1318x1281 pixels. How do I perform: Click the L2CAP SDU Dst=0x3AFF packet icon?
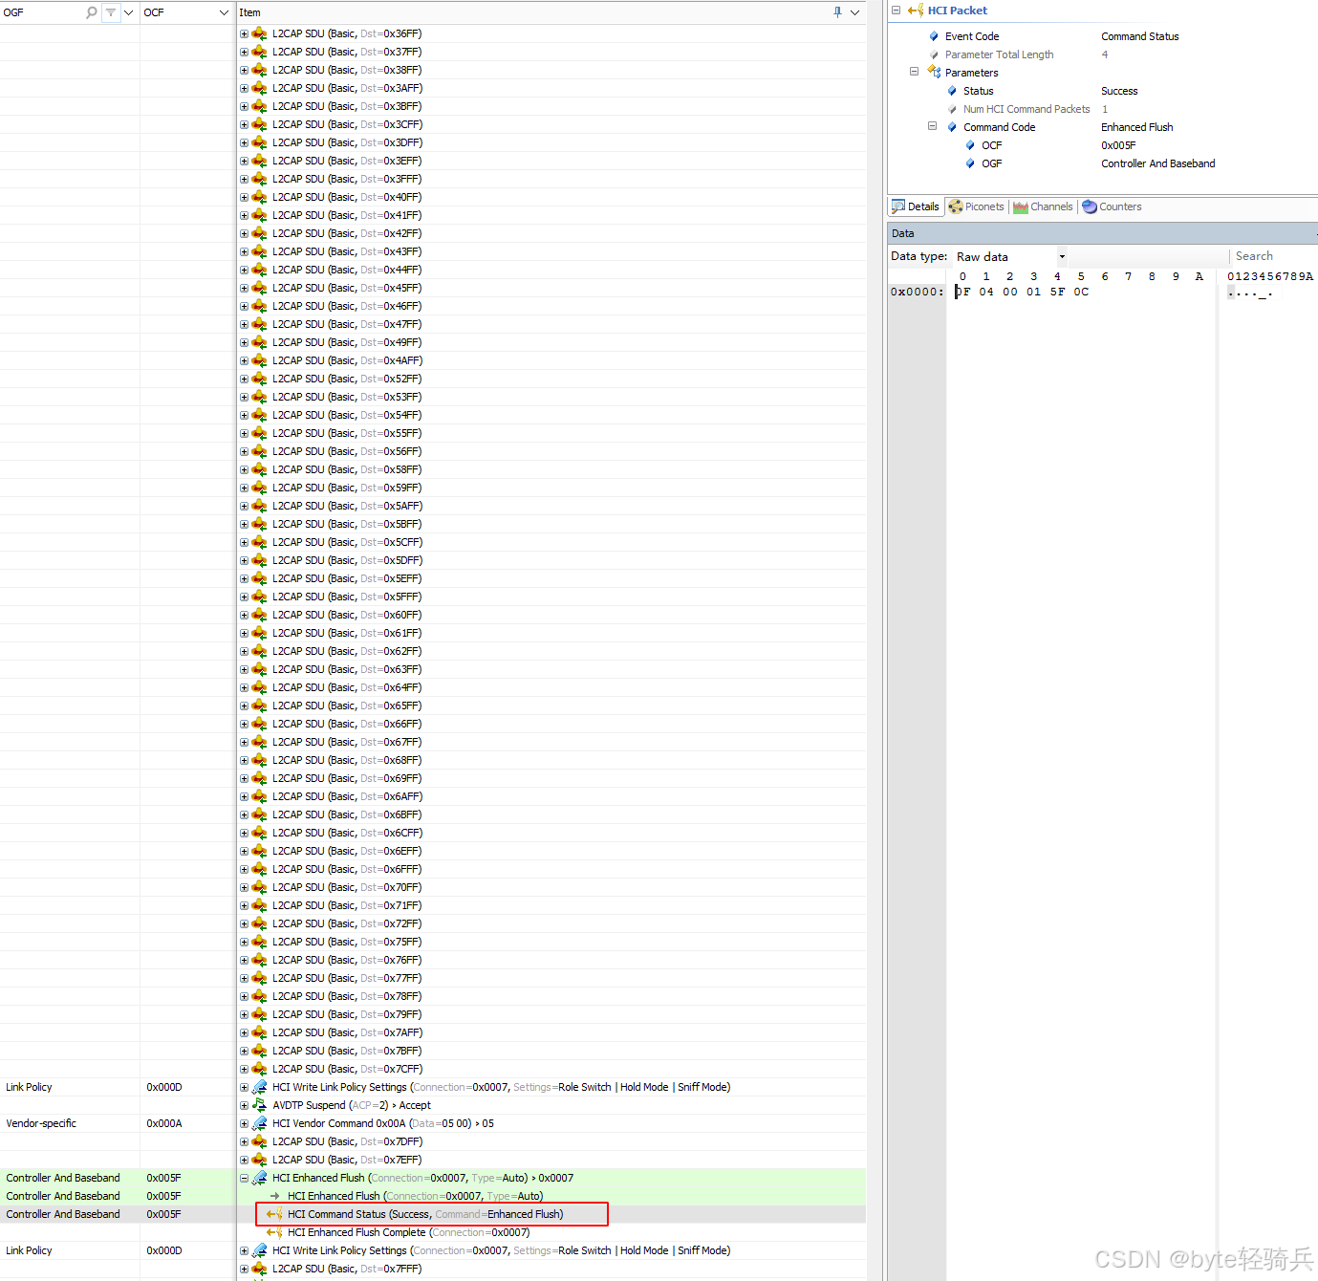(259, 88)
